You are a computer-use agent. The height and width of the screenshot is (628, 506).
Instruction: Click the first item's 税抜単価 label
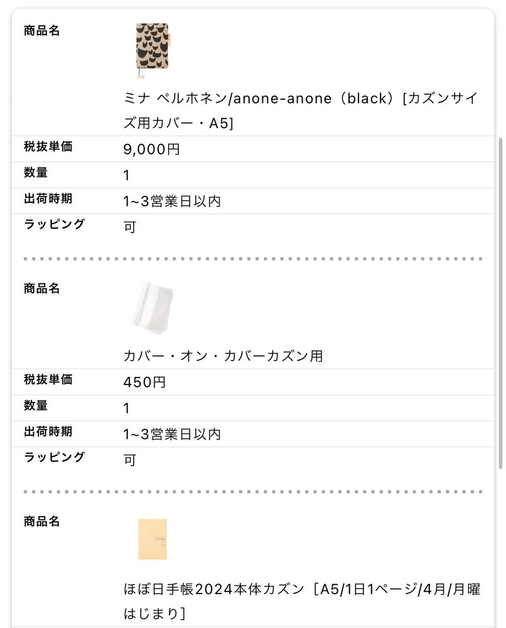48,146
